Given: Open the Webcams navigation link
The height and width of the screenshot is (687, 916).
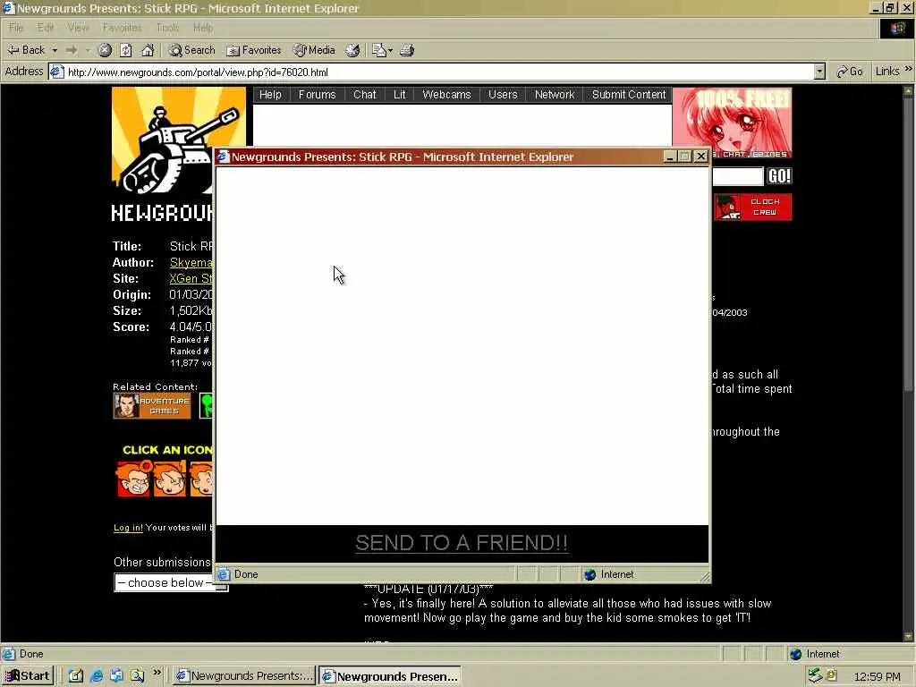Looking at the screenshot, I should tap(446, 95).
